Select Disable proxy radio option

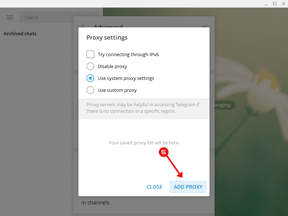90,66
